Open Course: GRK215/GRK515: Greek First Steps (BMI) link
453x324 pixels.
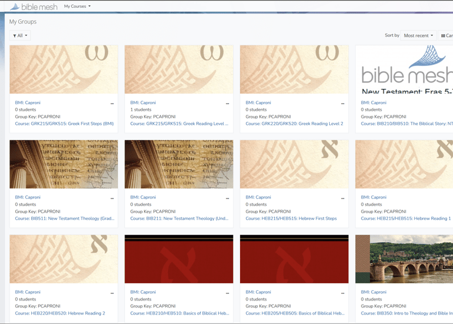64,124
